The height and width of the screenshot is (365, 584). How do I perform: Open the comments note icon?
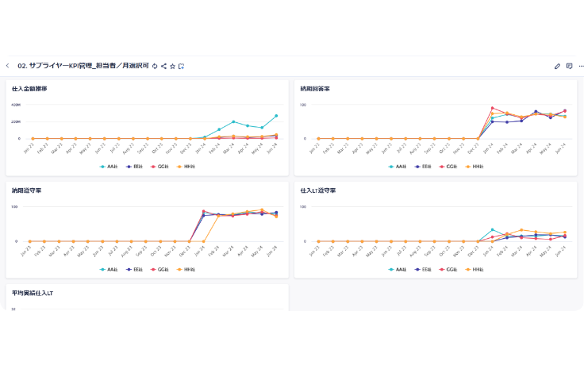click(569, 66)
